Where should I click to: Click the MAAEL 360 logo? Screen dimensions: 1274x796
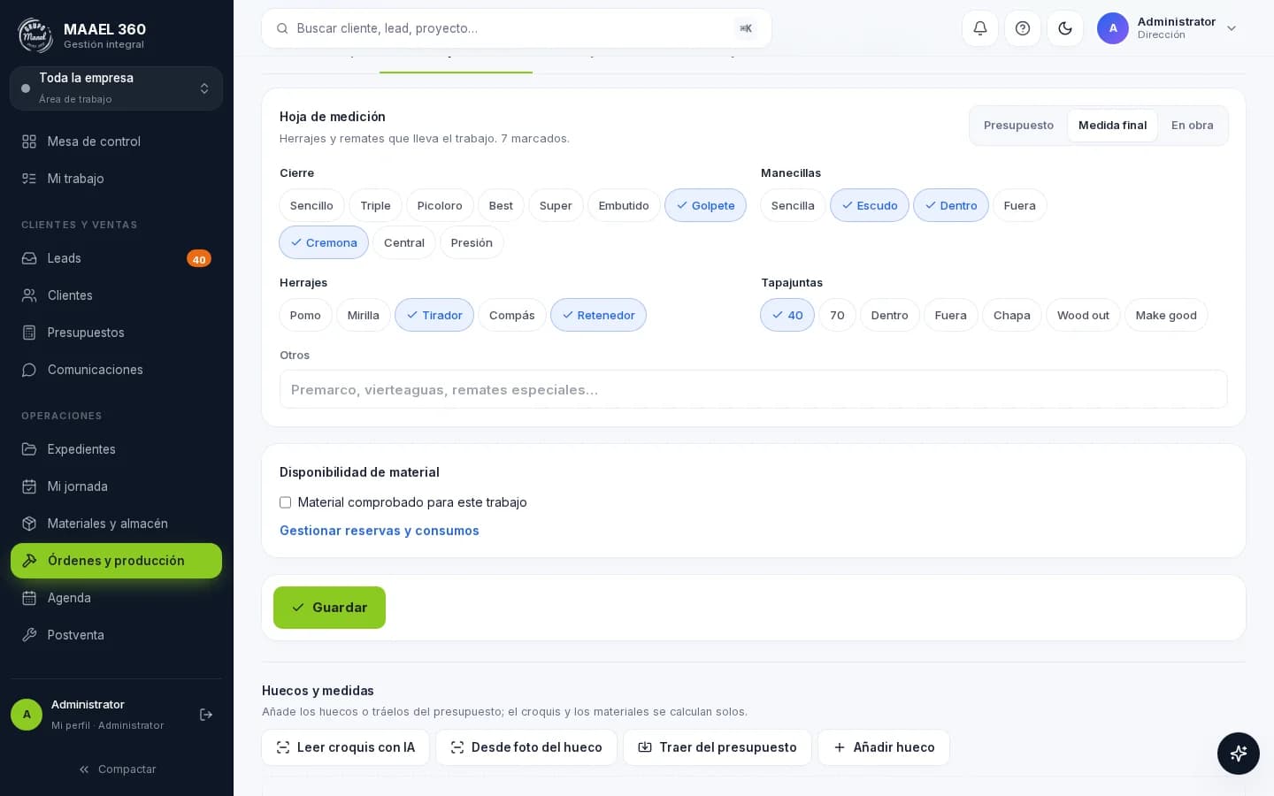pyautogui.click(x=35, y=35)
